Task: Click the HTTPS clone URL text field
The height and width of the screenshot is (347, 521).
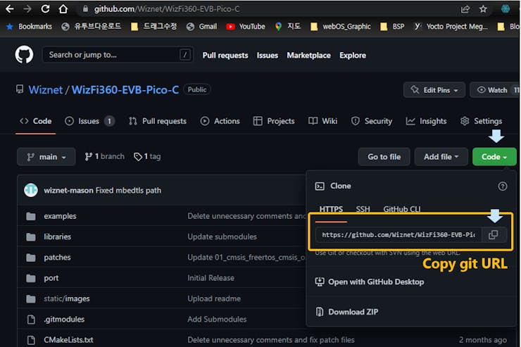Action: click(398, 235)
